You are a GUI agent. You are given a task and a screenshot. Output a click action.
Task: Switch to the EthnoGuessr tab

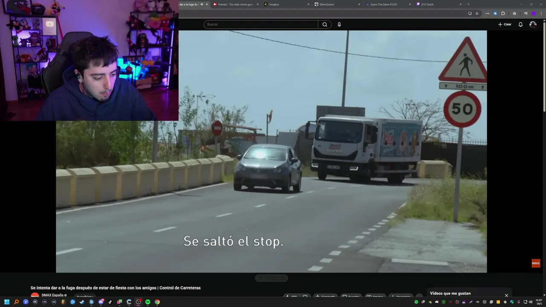point(337,4)
